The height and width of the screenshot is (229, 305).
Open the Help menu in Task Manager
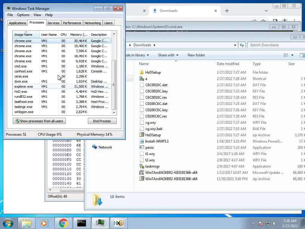coord(49,15)
